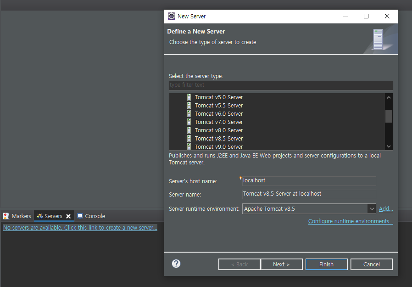412x287 pixels.
Task: Open the dialog help question mark icon
Action: [176, 264]
